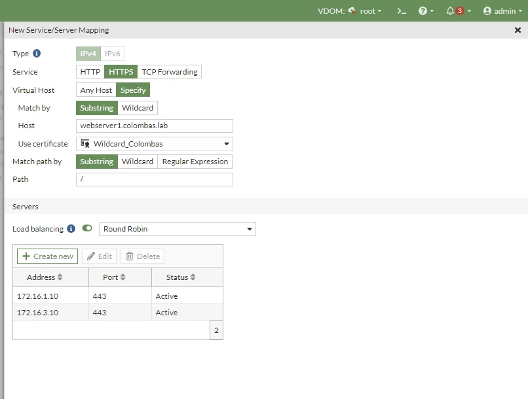The width and height of the screenshot is (528, 399).
Task: Open the Round Robin load balancing dropdown
Action: [178, 229]
